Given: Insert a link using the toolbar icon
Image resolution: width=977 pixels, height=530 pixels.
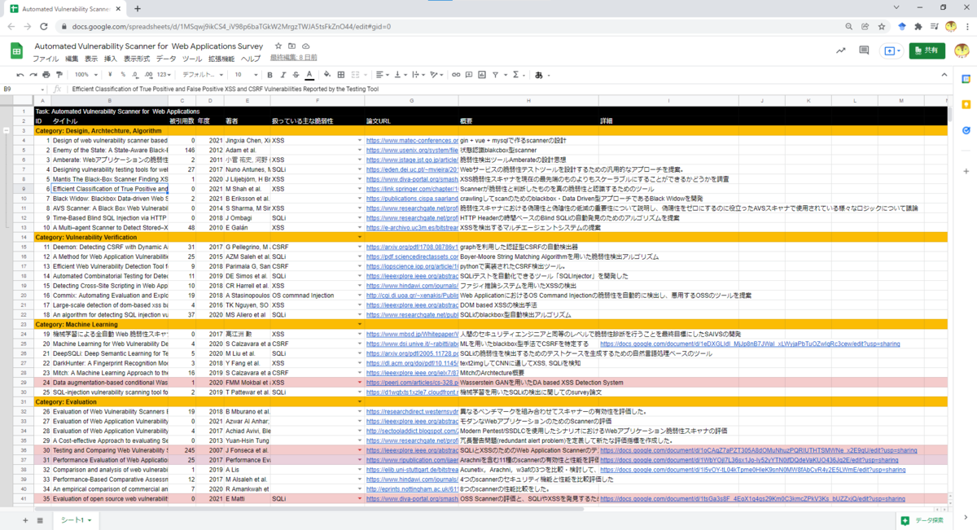Looking at the screenshot, I should pos(456,74).
